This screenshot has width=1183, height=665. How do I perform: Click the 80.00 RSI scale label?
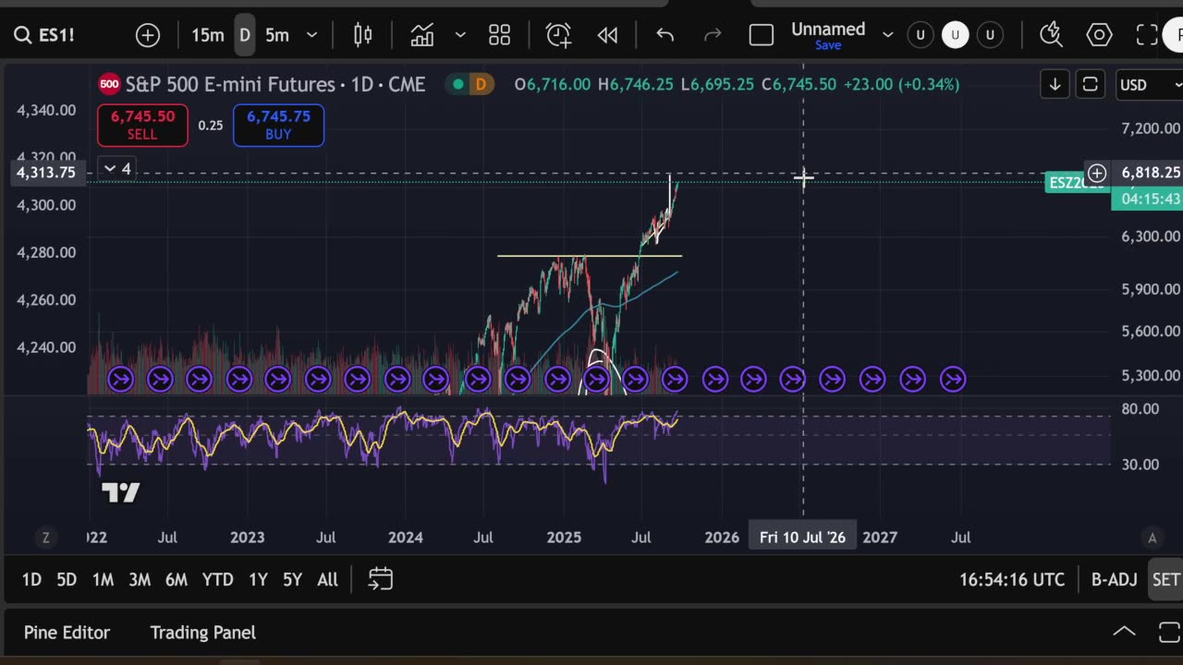coord(1140,409)
